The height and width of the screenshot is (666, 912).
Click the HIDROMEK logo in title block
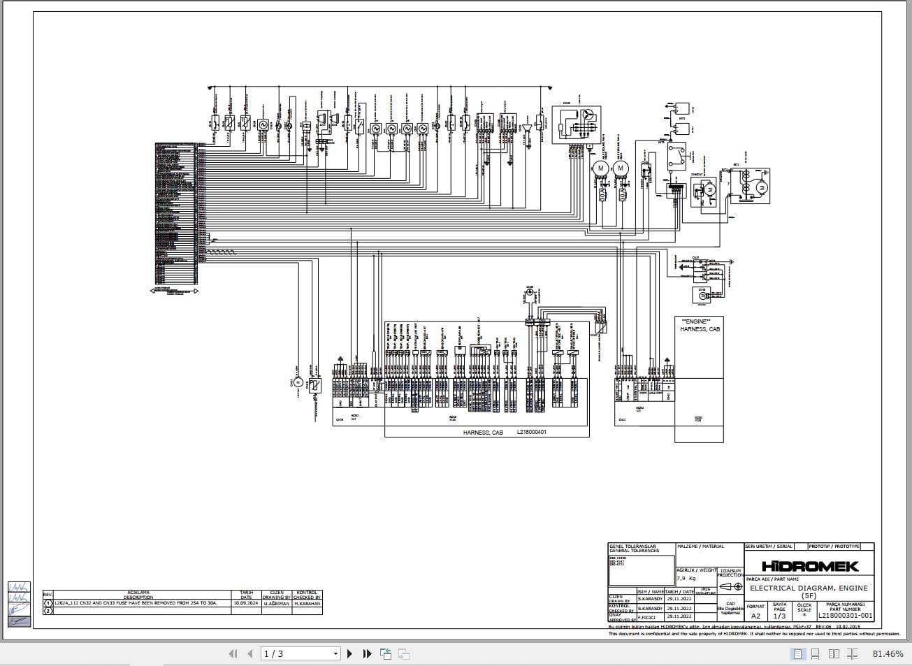pyautogui.click(x=809, y=566)
